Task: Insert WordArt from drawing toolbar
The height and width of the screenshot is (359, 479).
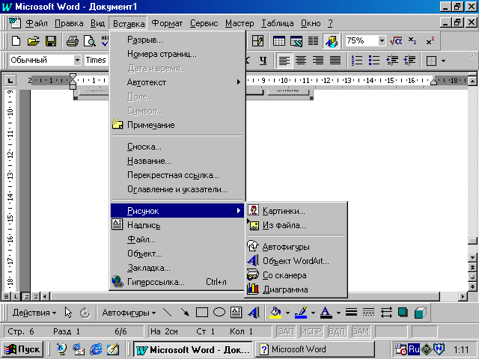Action: pos(254,313)
